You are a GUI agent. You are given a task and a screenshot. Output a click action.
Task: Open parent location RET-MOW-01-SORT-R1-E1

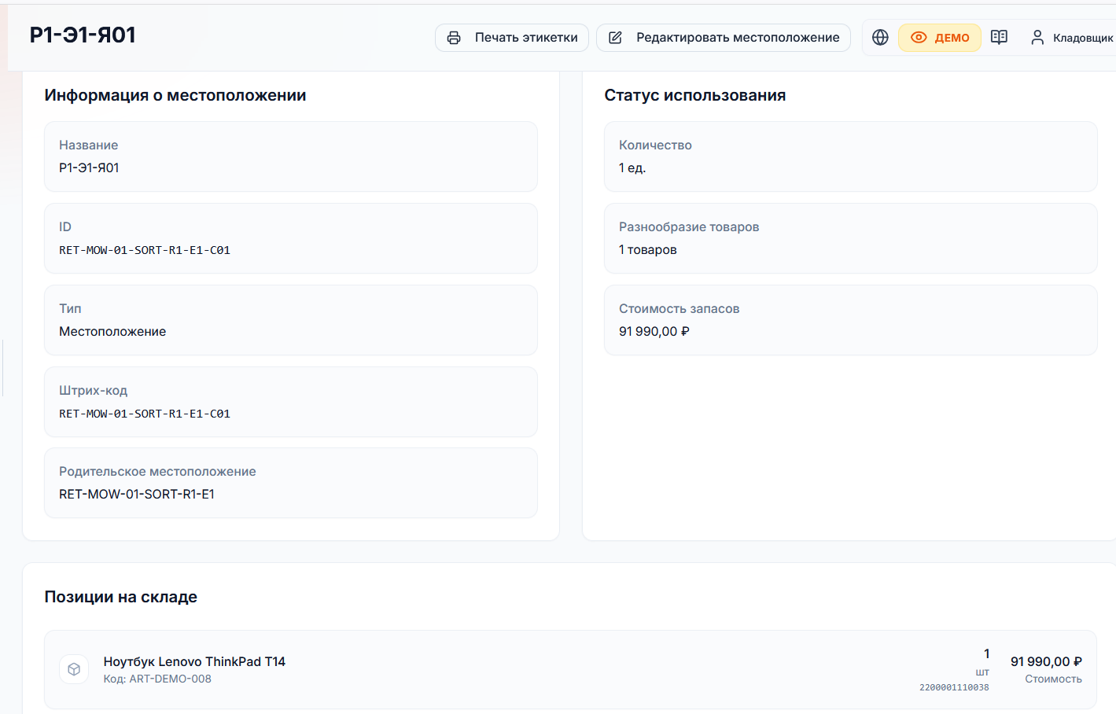pos(137,494)
